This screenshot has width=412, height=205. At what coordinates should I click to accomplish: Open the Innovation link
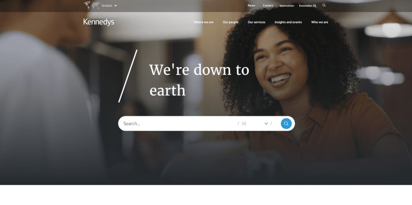(286, 6)
